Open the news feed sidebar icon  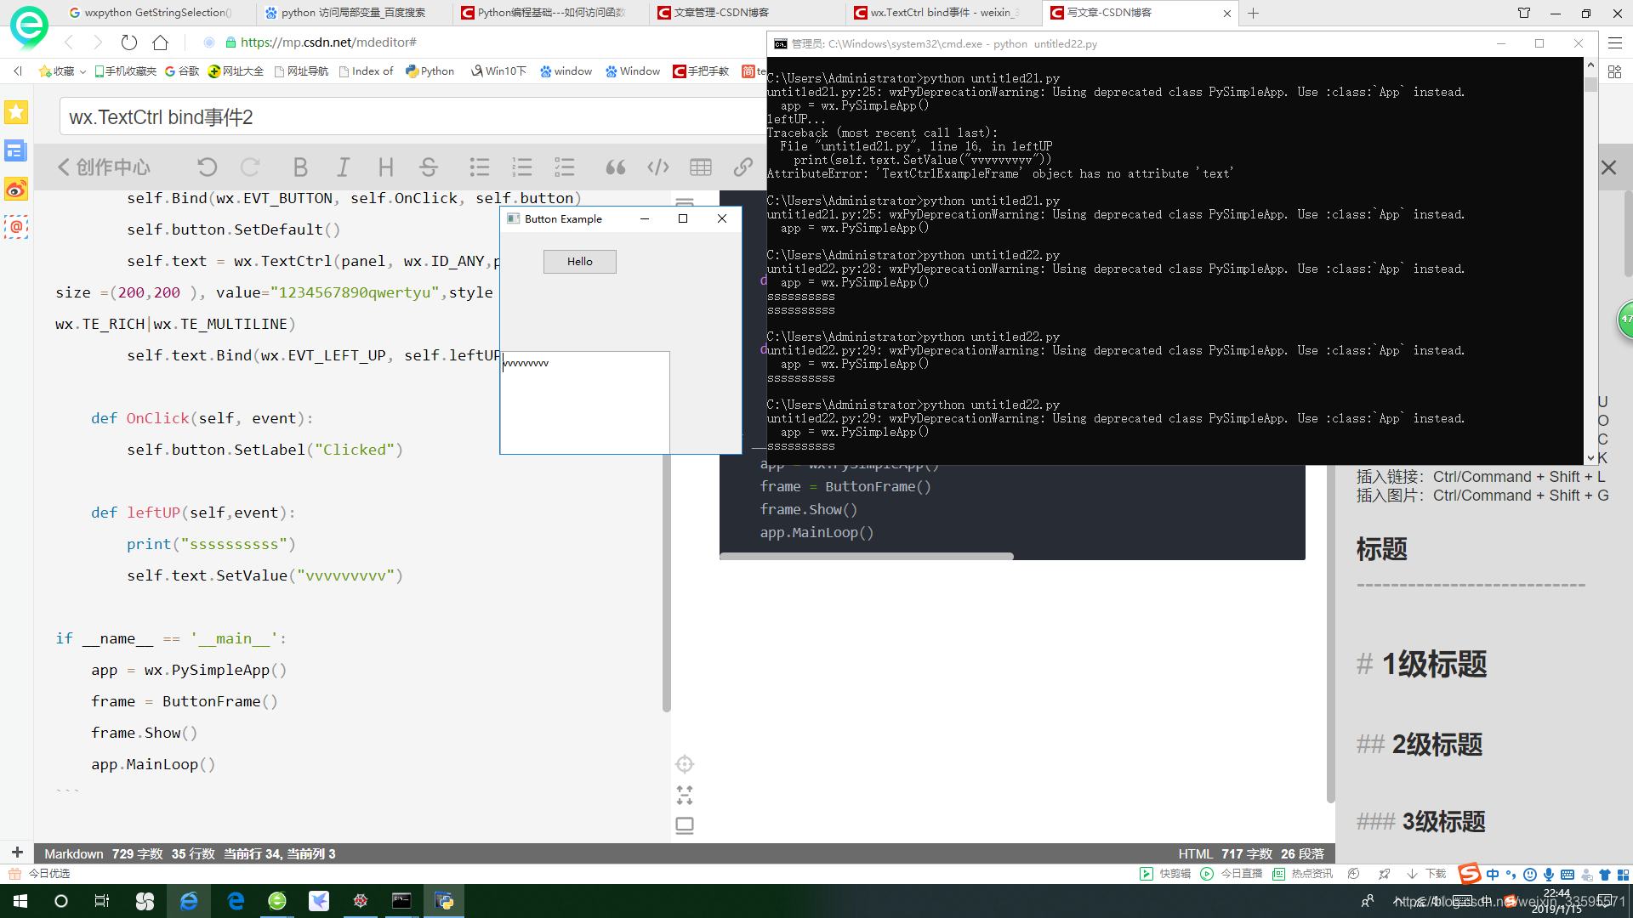point(16,150)
